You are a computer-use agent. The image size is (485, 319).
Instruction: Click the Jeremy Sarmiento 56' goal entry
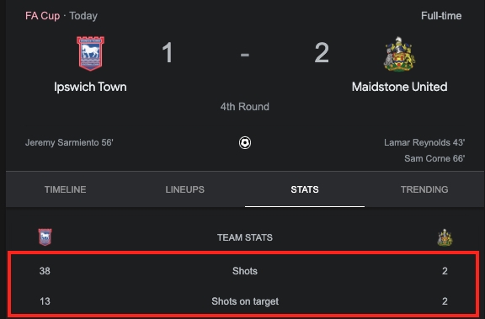click(x=69, y=142)
